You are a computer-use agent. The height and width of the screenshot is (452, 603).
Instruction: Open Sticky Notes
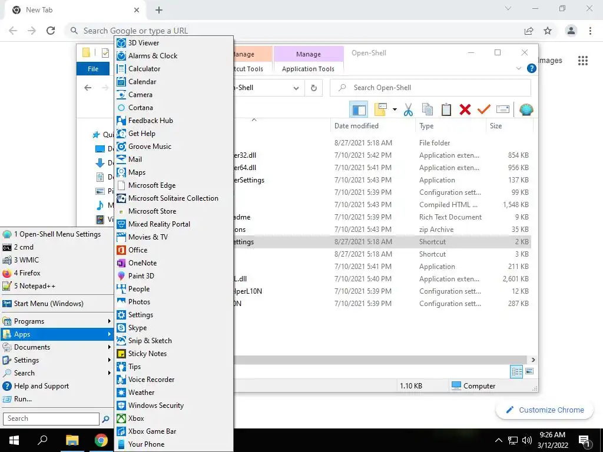coord(174,354)
